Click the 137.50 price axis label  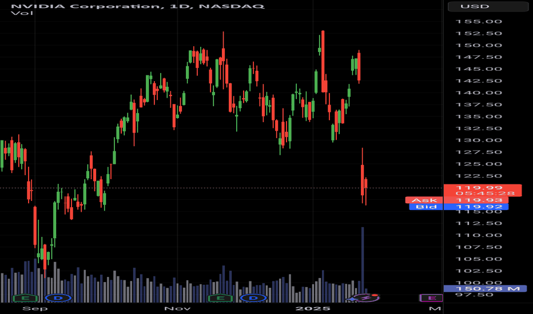pyautogui.click(x=479, y=104)
